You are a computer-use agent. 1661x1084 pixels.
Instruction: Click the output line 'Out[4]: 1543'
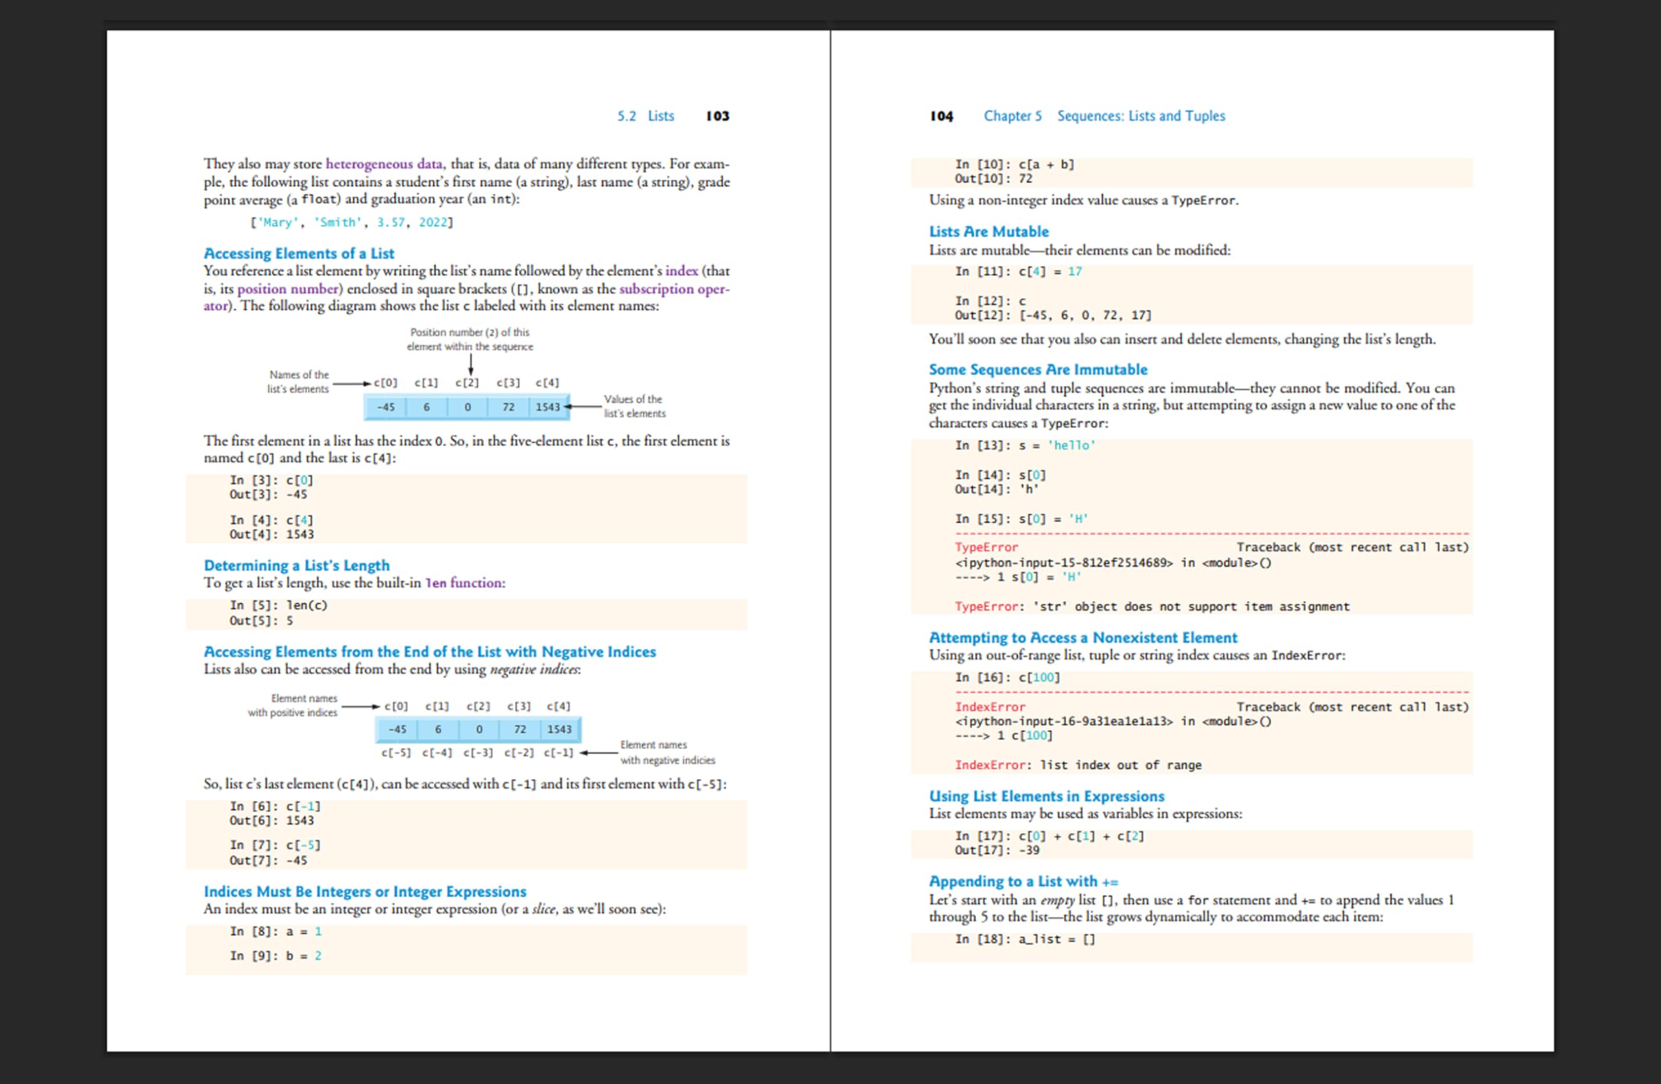271,535
